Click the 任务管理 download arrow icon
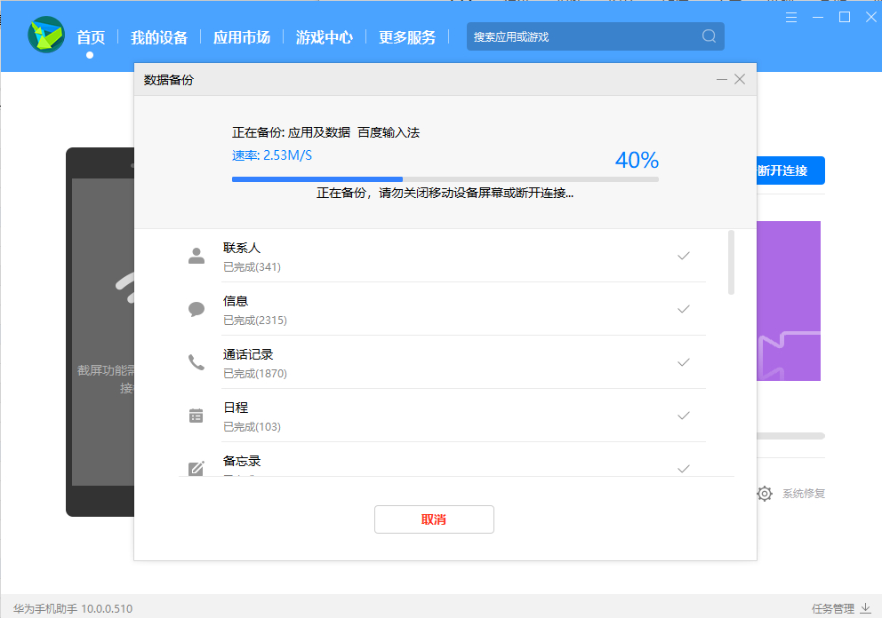 865,608
